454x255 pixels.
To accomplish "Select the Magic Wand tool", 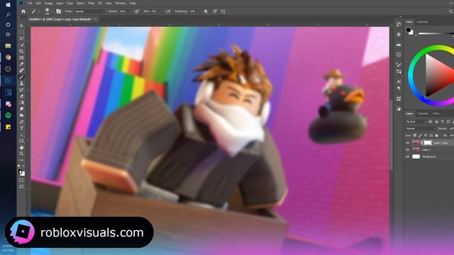I will click(21, 45).
